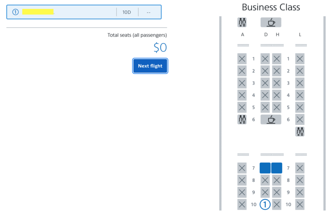Click the Next flight button

click(x=150, y=66)
